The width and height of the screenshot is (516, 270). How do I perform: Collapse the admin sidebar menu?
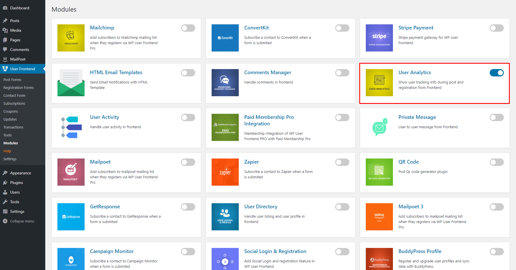23,221
